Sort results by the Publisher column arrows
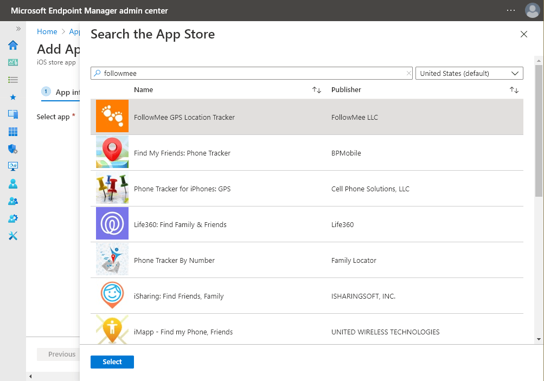The width and height of the screenshot is (544, 381). pyautogui.click(x=514, y=90)
